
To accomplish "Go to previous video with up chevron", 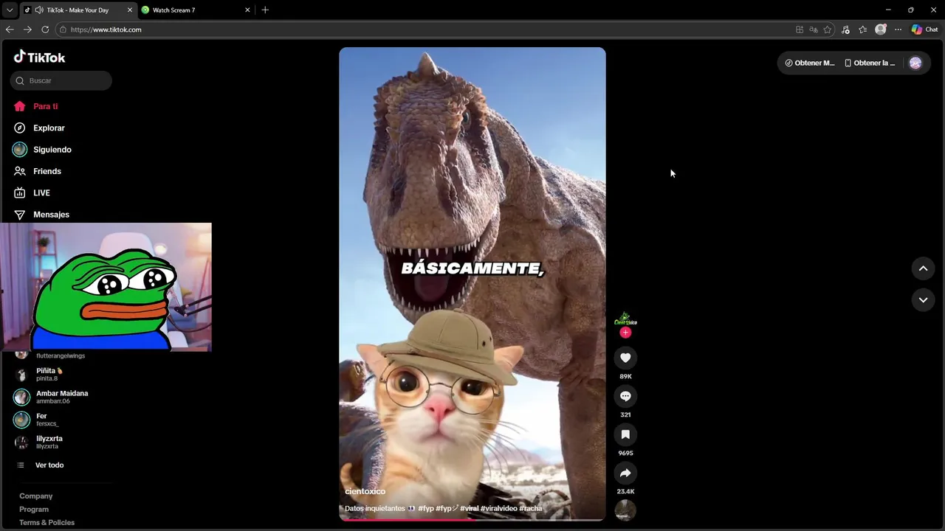I will pyautogui.click(x=923, y=268).
